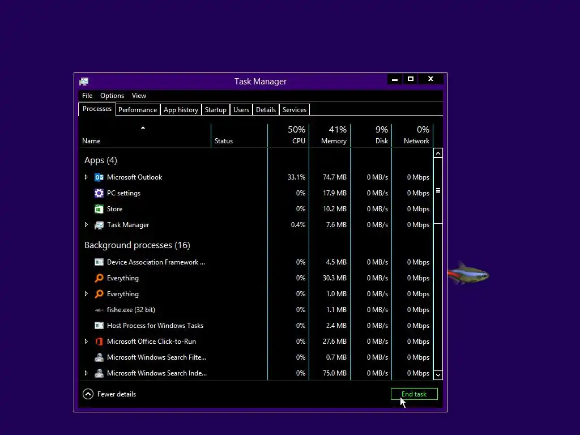Click the PC settings gear icon

(x=99, y=193)
